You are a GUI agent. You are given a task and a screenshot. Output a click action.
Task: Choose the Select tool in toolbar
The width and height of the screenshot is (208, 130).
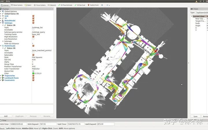coord(28,5)
